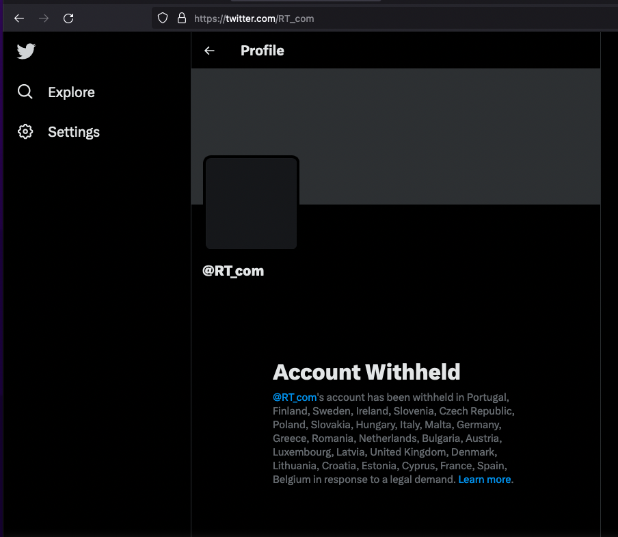Click the browser back navigation arrow
The height and width of the screenshot is (537, 618).
(19, 18)
